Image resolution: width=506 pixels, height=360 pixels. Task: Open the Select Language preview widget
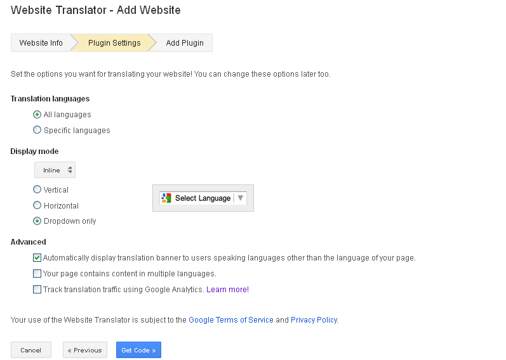coord(203,198)
